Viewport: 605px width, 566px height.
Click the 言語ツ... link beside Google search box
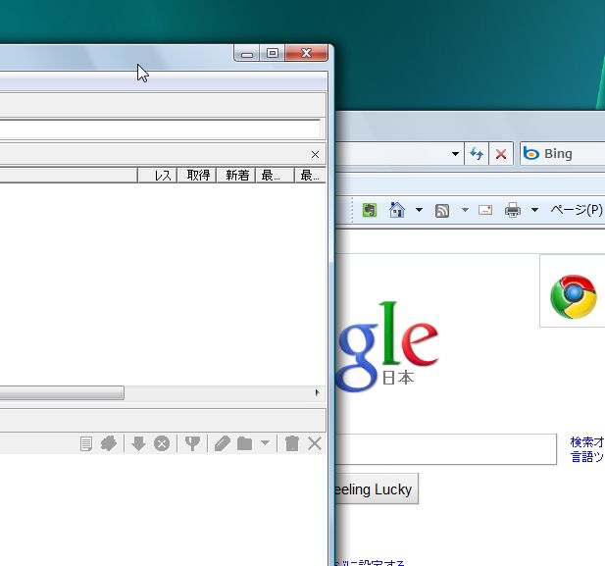[x=587, y=457]
